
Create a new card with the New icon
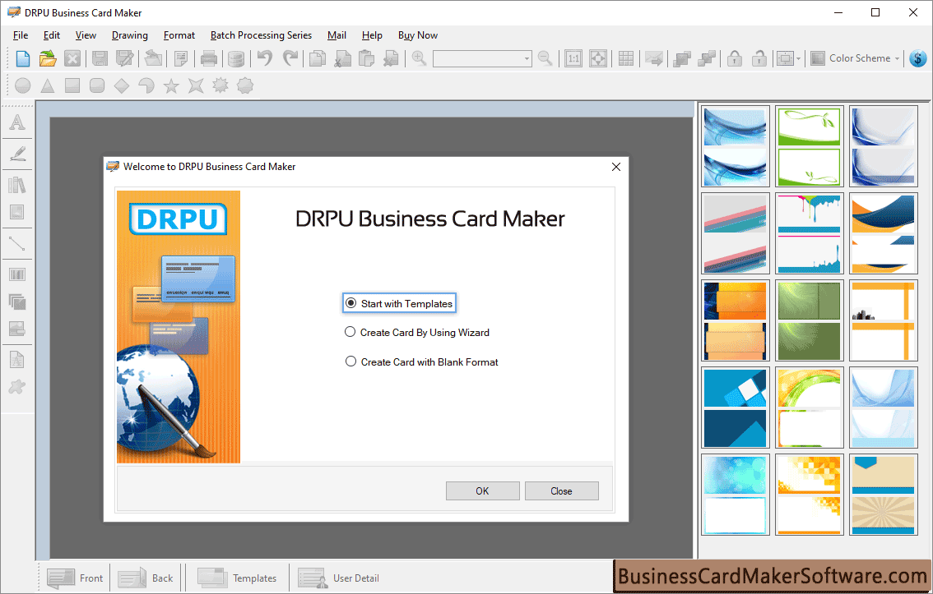pyautogui.click(x=22, y=58)
